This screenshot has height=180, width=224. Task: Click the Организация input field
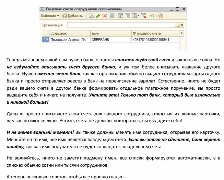(x=121, y=25)
